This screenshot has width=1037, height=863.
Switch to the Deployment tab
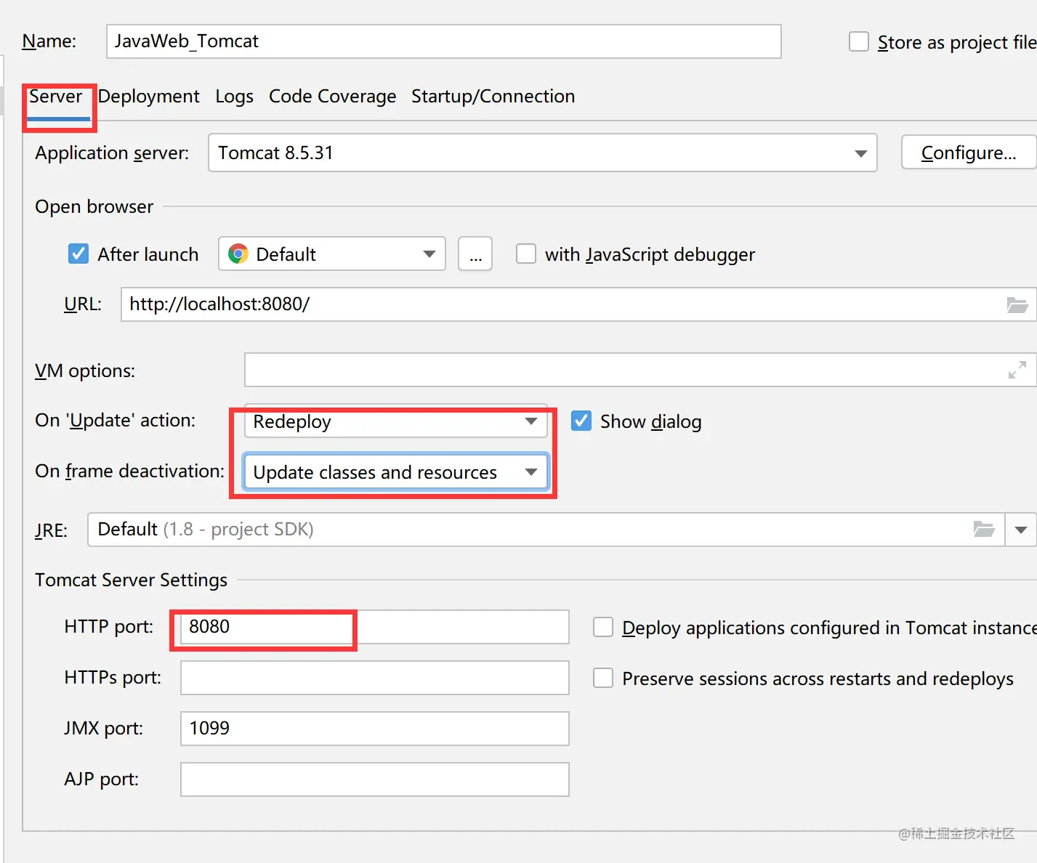(x=149, y=97)
